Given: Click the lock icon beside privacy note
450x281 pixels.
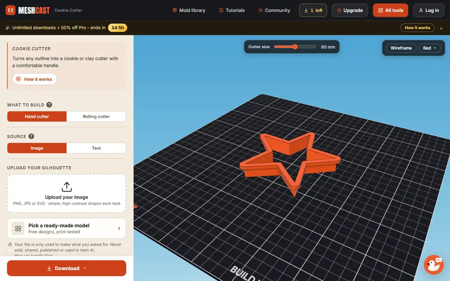Looking at the screenshot, I should point(10,244).
